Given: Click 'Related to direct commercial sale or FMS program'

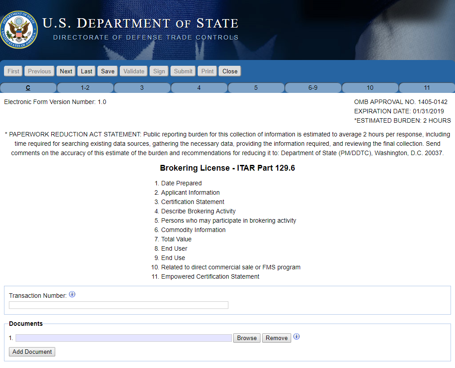Looking at the screenshot, I should [x=231, y=267].
